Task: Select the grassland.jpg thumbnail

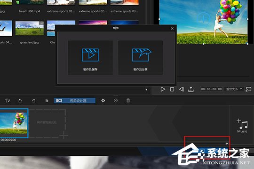Action: pyautogui.click(x=30, y=28)
